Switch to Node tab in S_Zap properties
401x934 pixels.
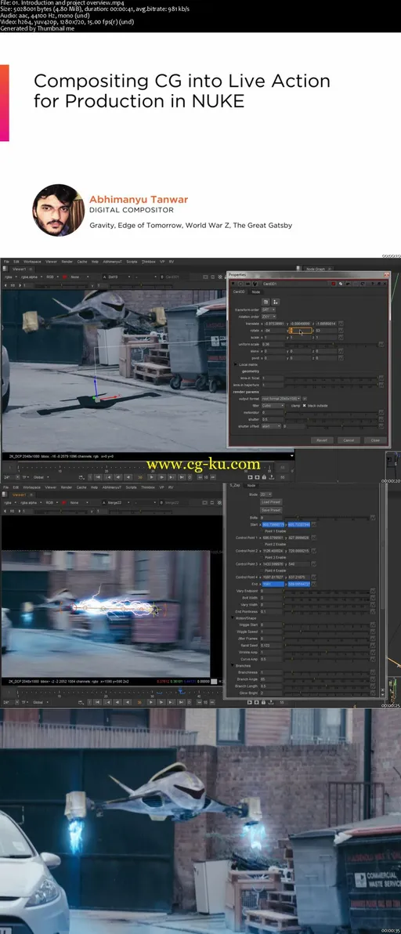(251, 486)
